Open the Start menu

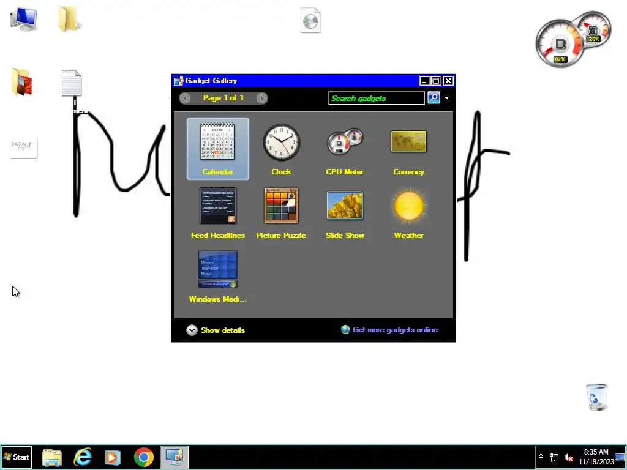[x=17, y=457]
